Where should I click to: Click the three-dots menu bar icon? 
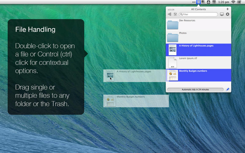click(x=194, y=2)
